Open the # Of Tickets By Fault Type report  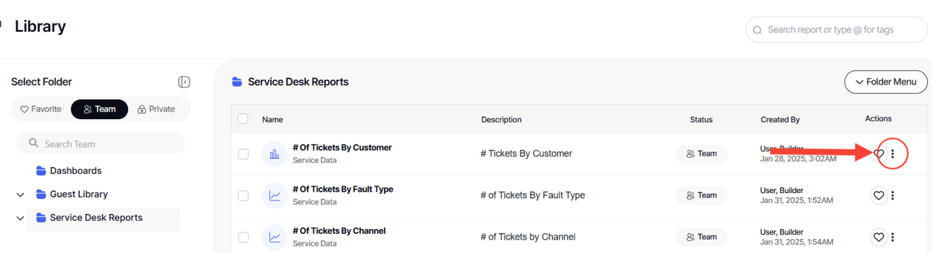point(343,189)
